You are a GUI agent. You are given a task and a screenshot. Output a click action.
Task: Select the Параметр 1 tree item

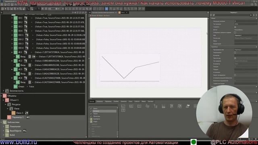(x=18, y=117)
